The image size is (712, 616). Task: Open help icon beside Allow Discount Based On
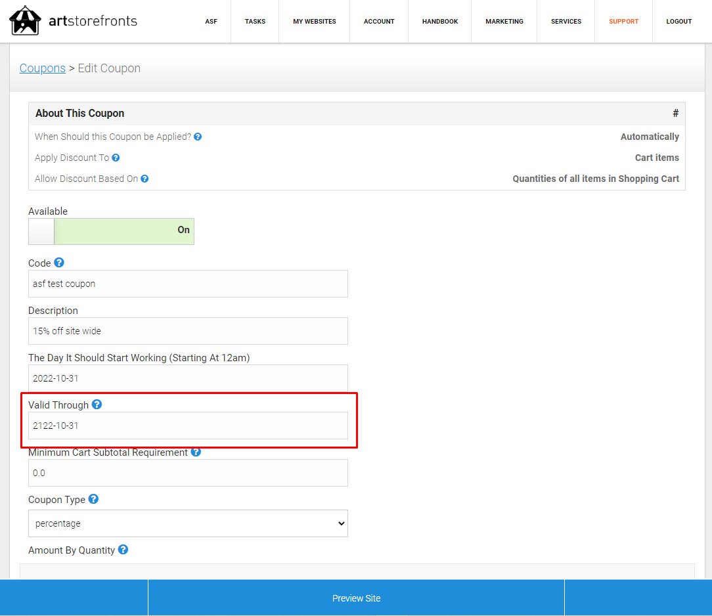pyautogui.click(x=145, y=179)
